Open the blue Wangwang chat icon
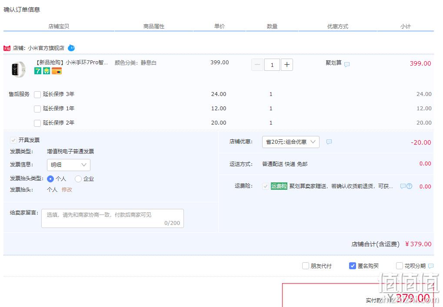 pyautogui.click(x=71, y=48)
